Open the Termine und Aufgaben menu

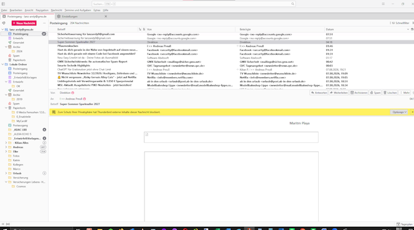[78, 11]
